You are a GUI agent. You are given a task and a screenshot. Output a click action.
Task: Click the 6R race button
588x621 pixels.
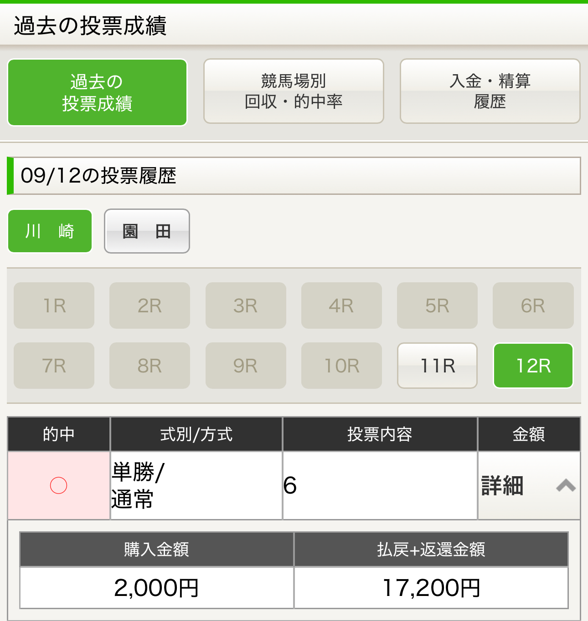click(533, 305)
